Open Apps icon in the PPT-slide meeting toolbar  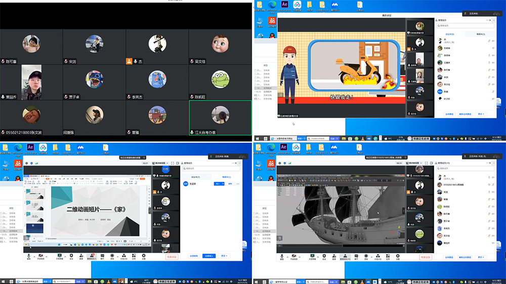click(x=134, y=256)
